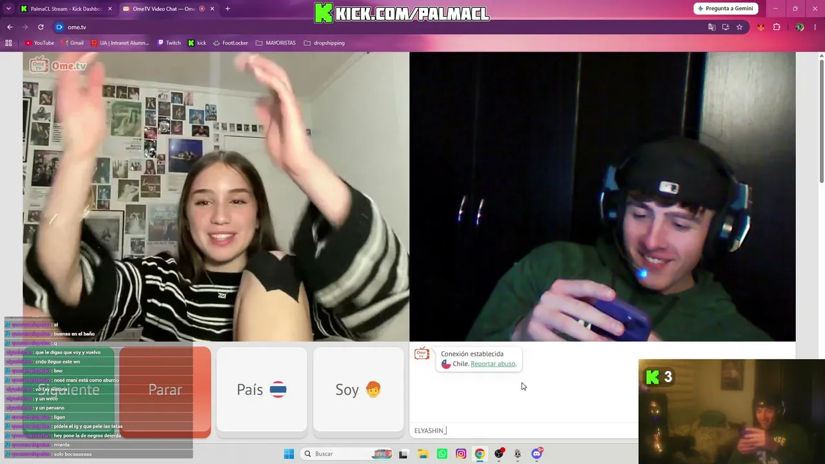This screenshot has width=825, height=464.
Task: Open the Chrome three-dot menu
Action: [815, 27]
